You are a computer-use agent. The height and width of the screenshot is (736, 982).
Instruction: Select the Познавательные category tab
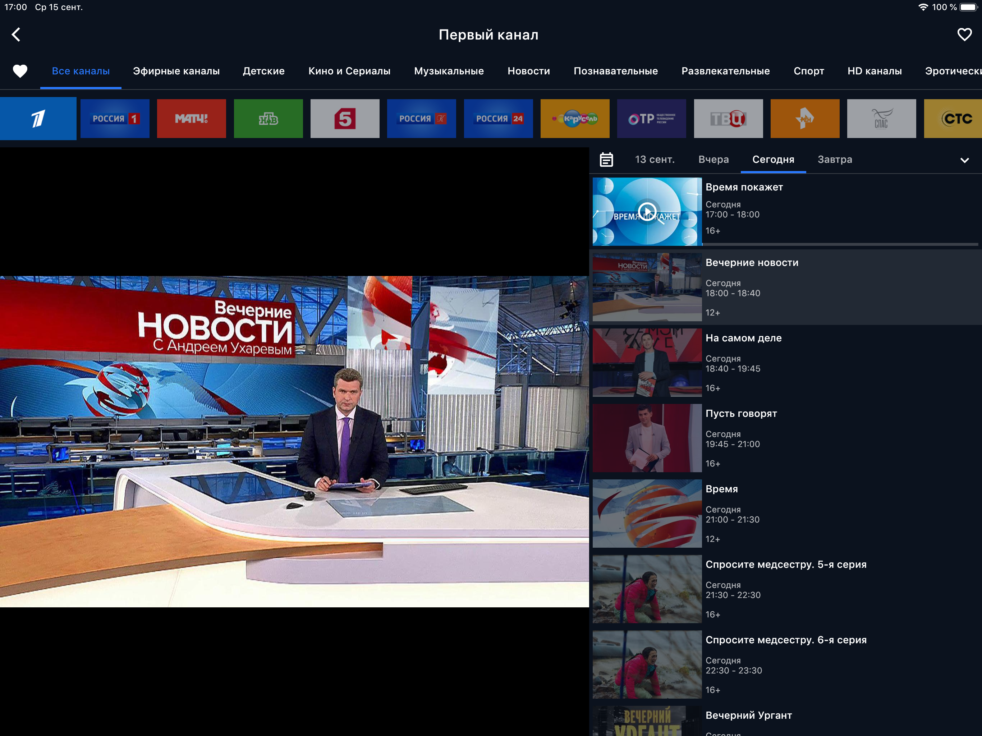click(616, 71)
